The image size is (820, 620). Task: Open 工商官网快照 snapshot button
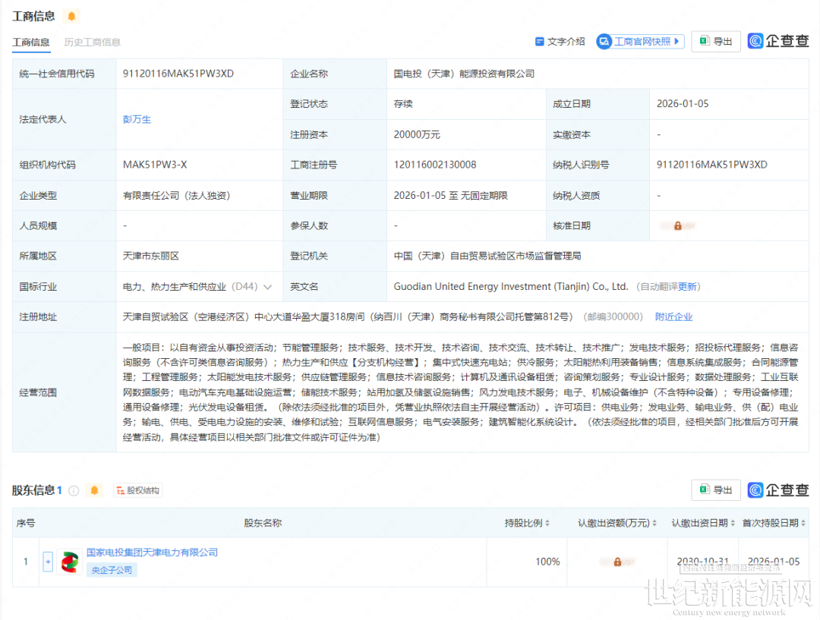coord(640,42)
